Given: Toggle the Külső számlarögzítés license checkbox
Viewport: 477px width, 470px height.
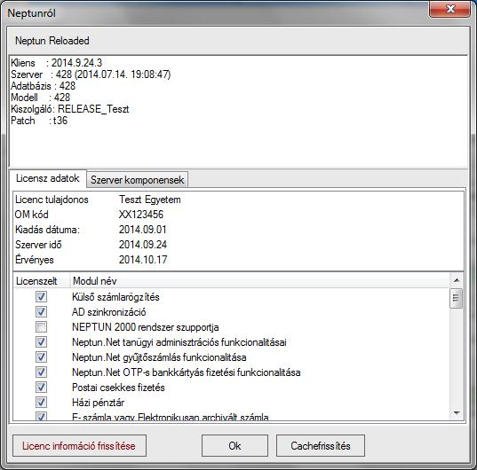Looking at the screenshot, I should (41, 297).
